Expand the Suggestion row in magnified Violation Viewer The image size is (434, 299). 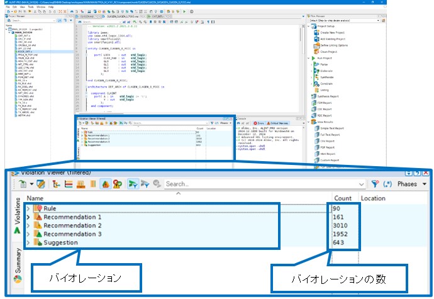coord(28,243)
